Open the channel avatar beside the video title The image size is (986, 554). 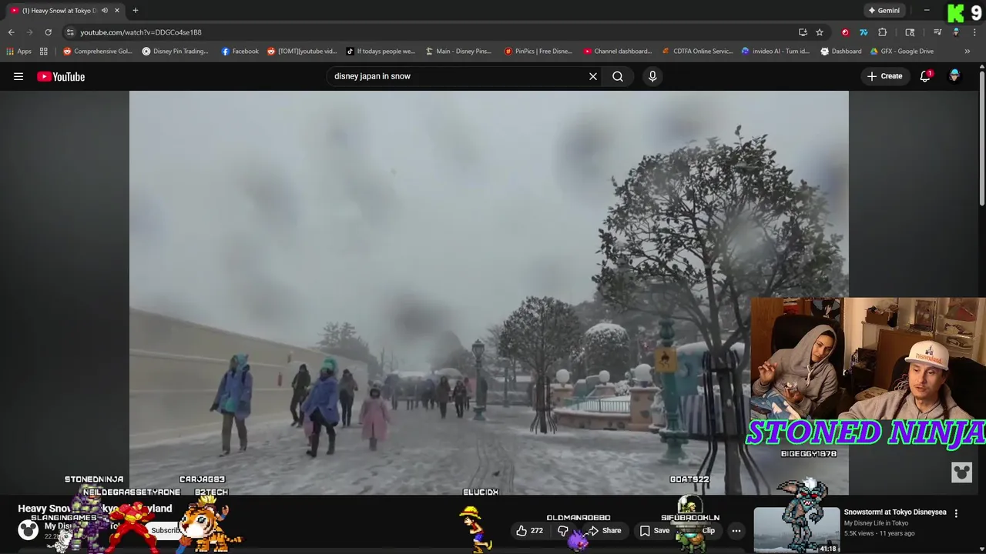pyautogui.click(x=28, y=529)
